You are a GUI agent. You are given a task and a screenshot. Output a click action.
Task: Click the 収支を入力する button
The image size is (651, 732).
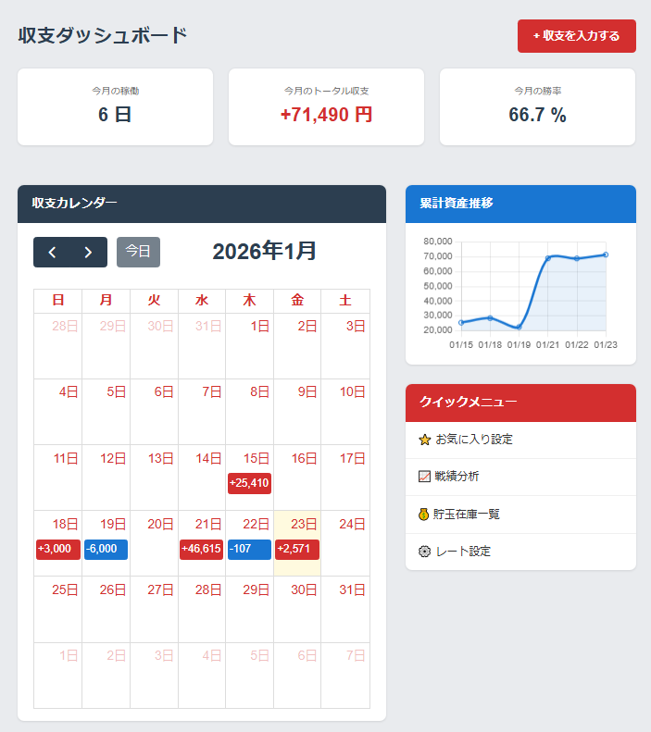(x=576, y=36)
